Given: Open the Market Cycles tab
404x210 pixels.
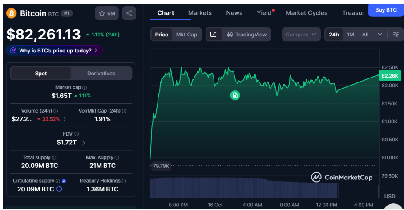Looking at the screenshot, I should coord(307,13).
